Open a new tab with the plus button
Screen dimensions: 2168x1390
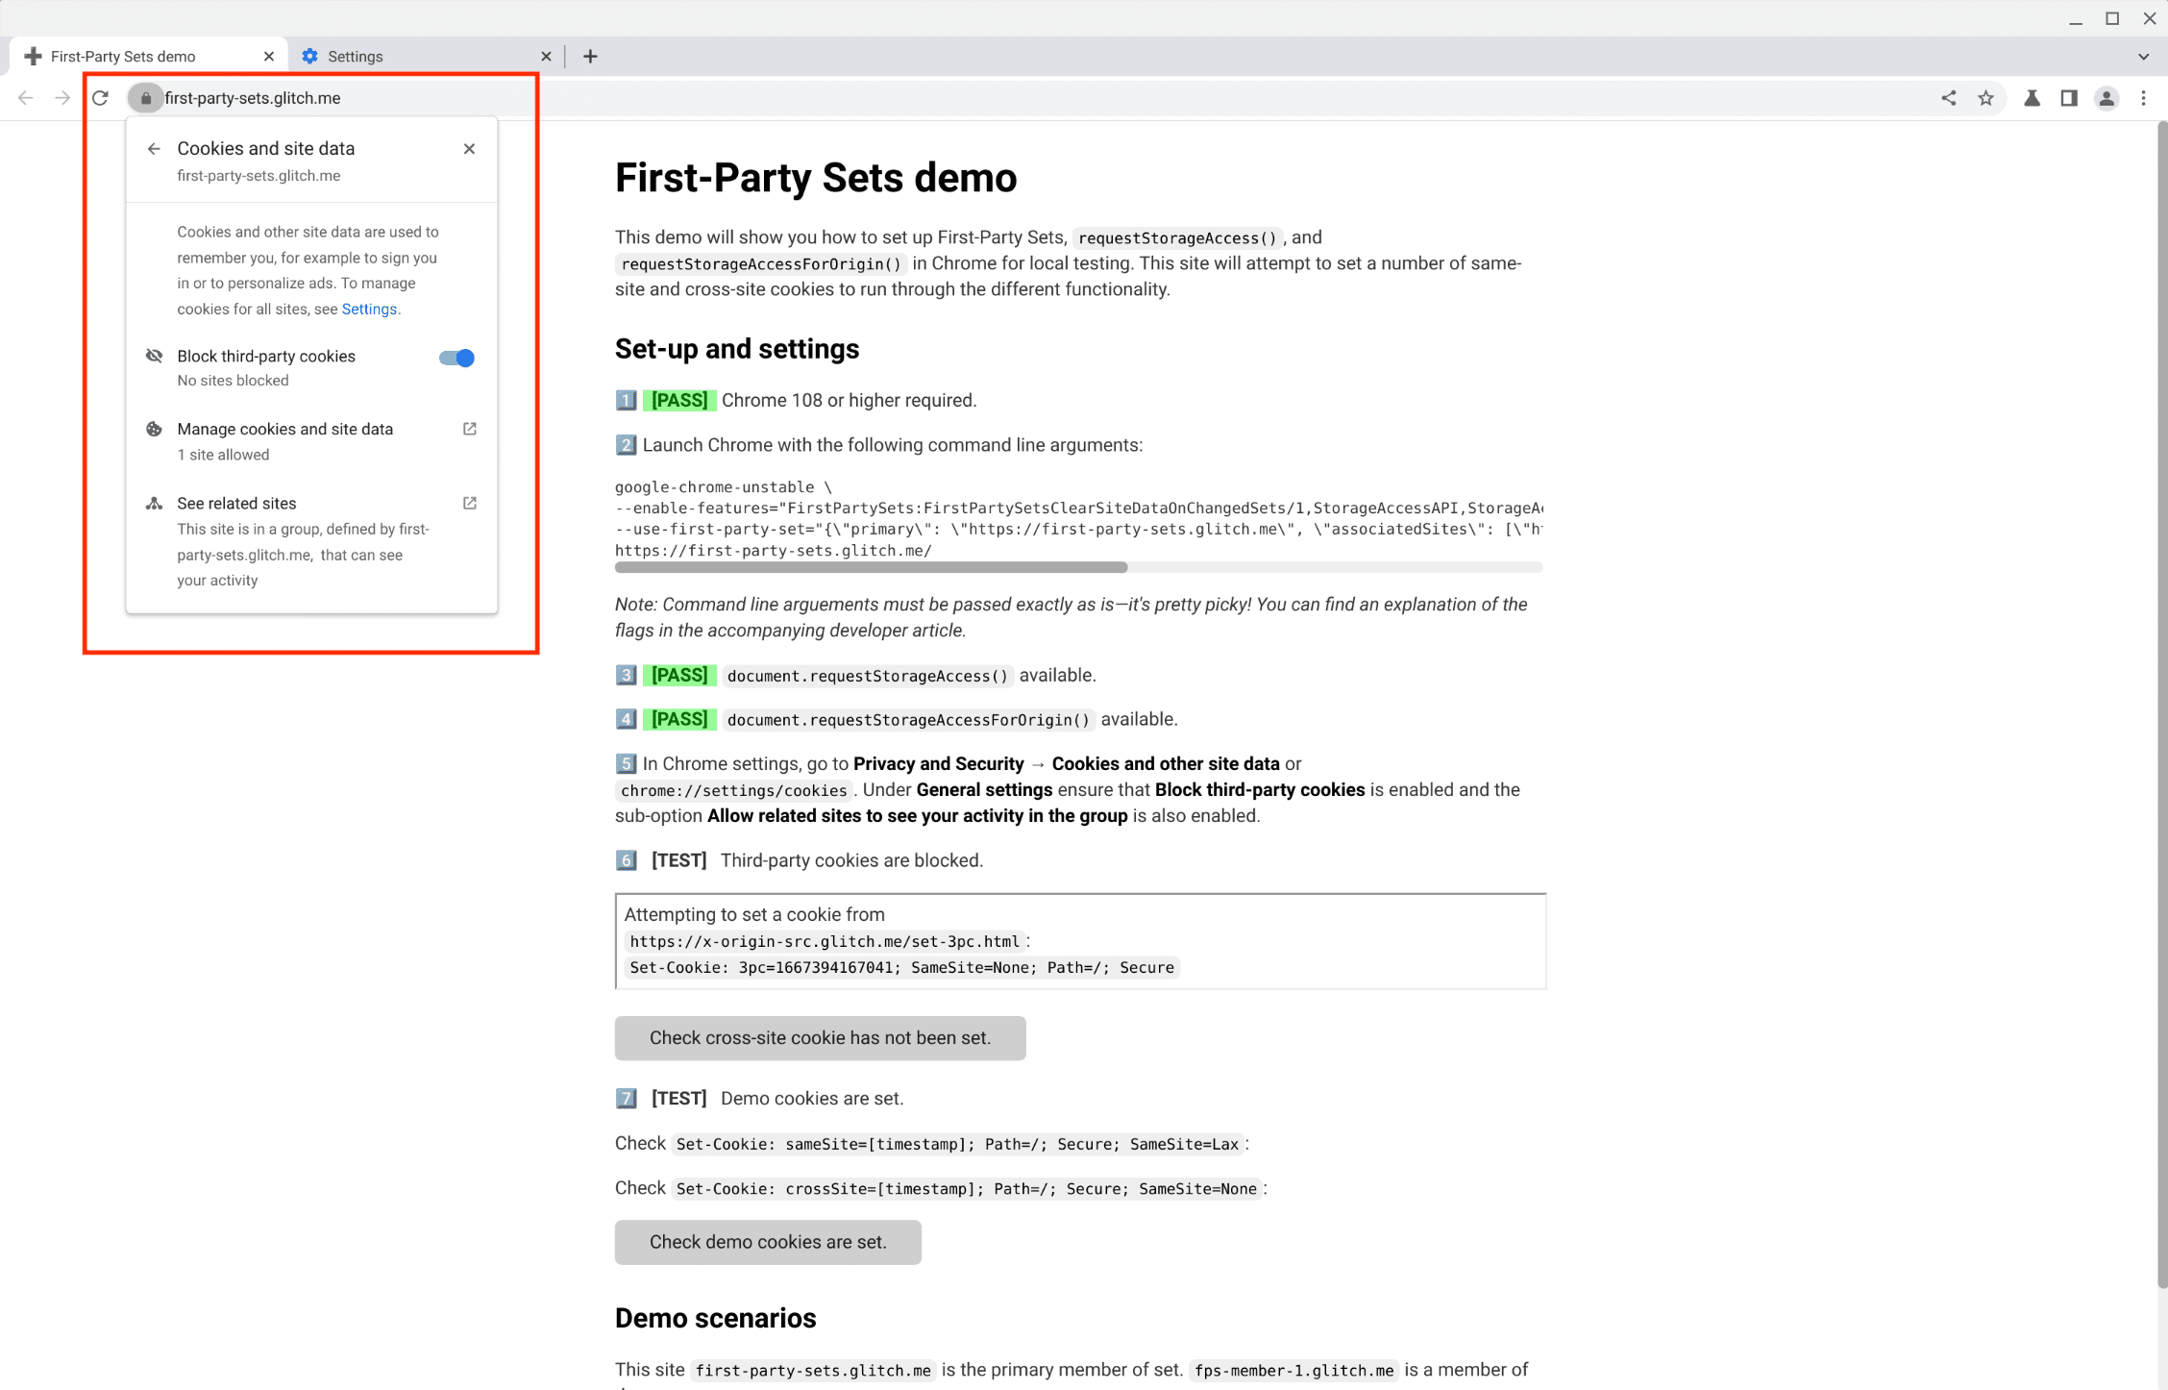pos(590,57)
